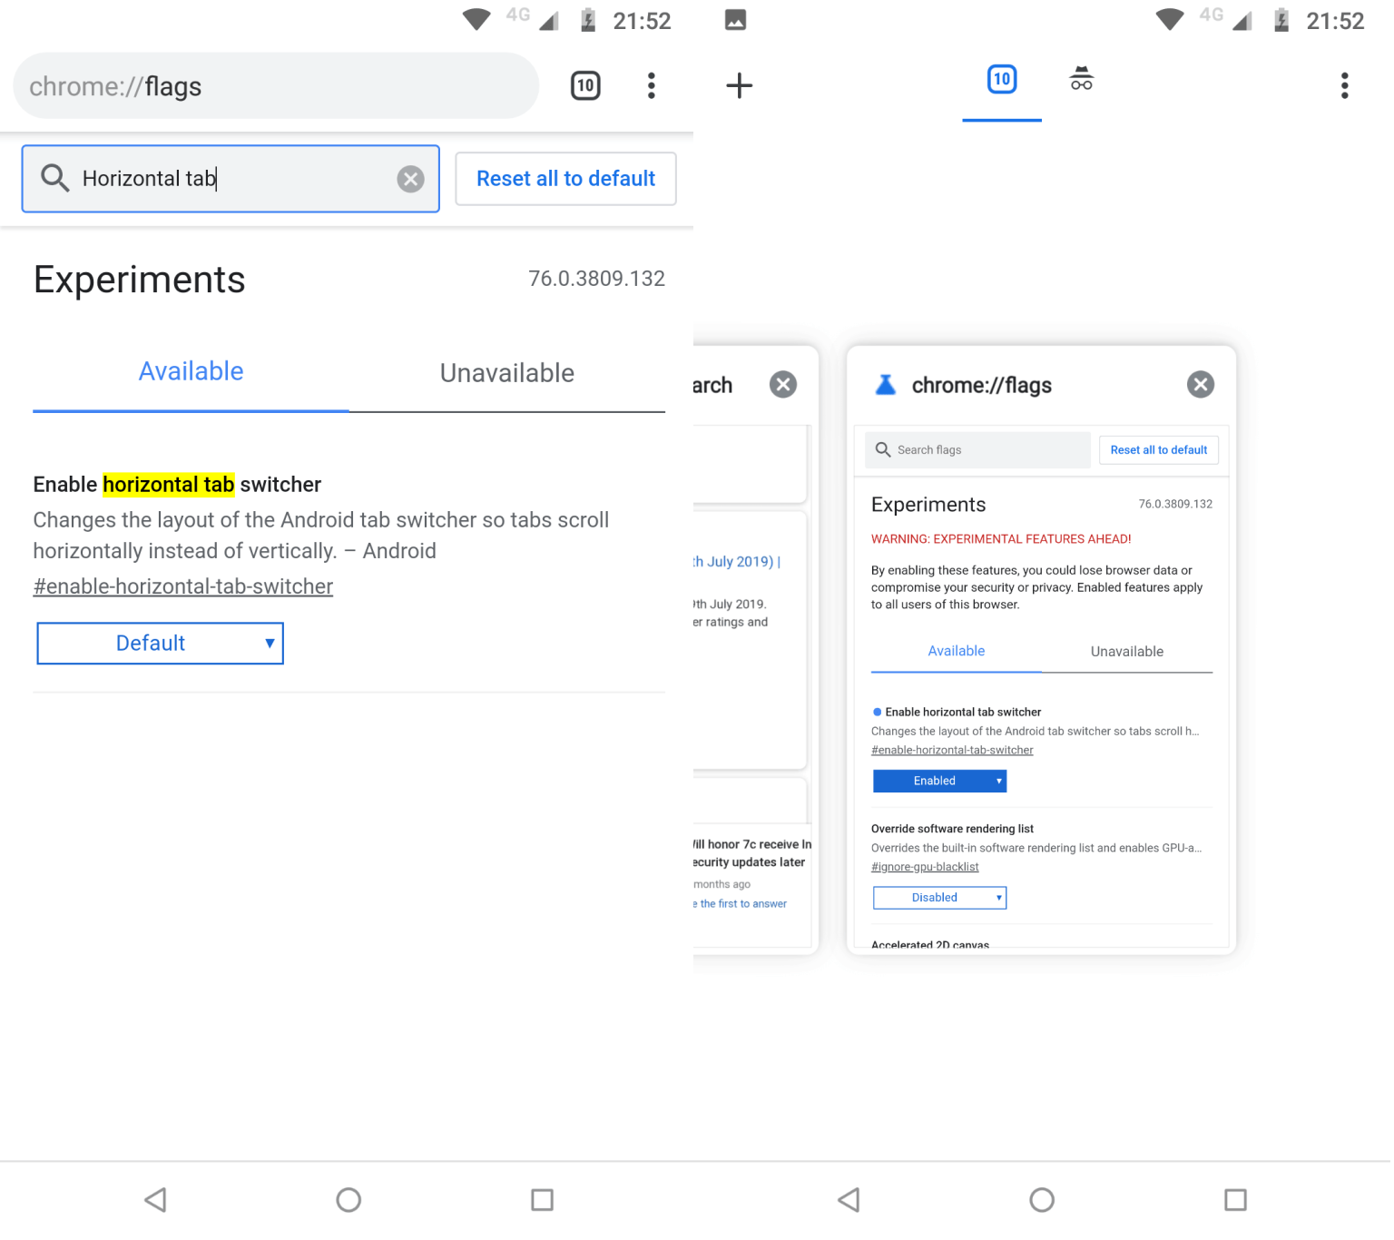
Task: Open the #enable-horizontal-tab-switcher link
Action: coord(183,587)
